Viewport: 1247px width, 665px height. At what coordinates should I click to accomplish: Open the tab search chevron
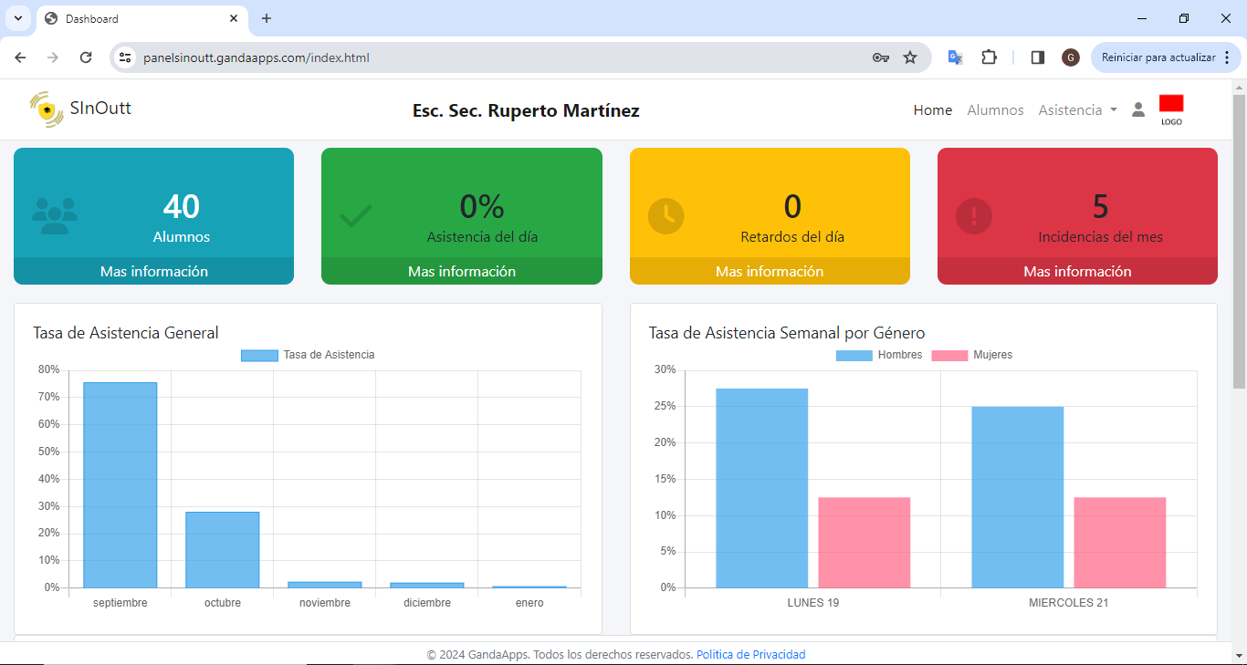tap(17, 18)
